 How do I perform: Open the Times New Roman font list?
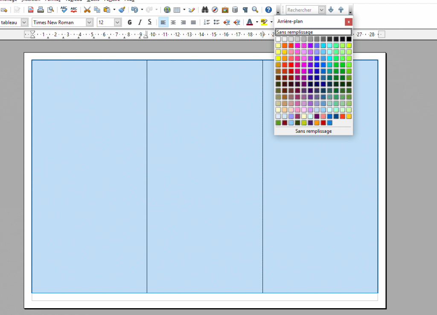pos(89,22)
